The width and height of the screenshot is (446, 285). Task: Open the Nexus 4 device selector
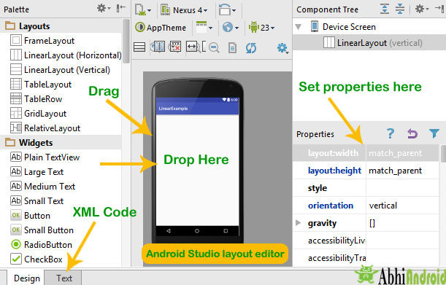pos(185,10)
